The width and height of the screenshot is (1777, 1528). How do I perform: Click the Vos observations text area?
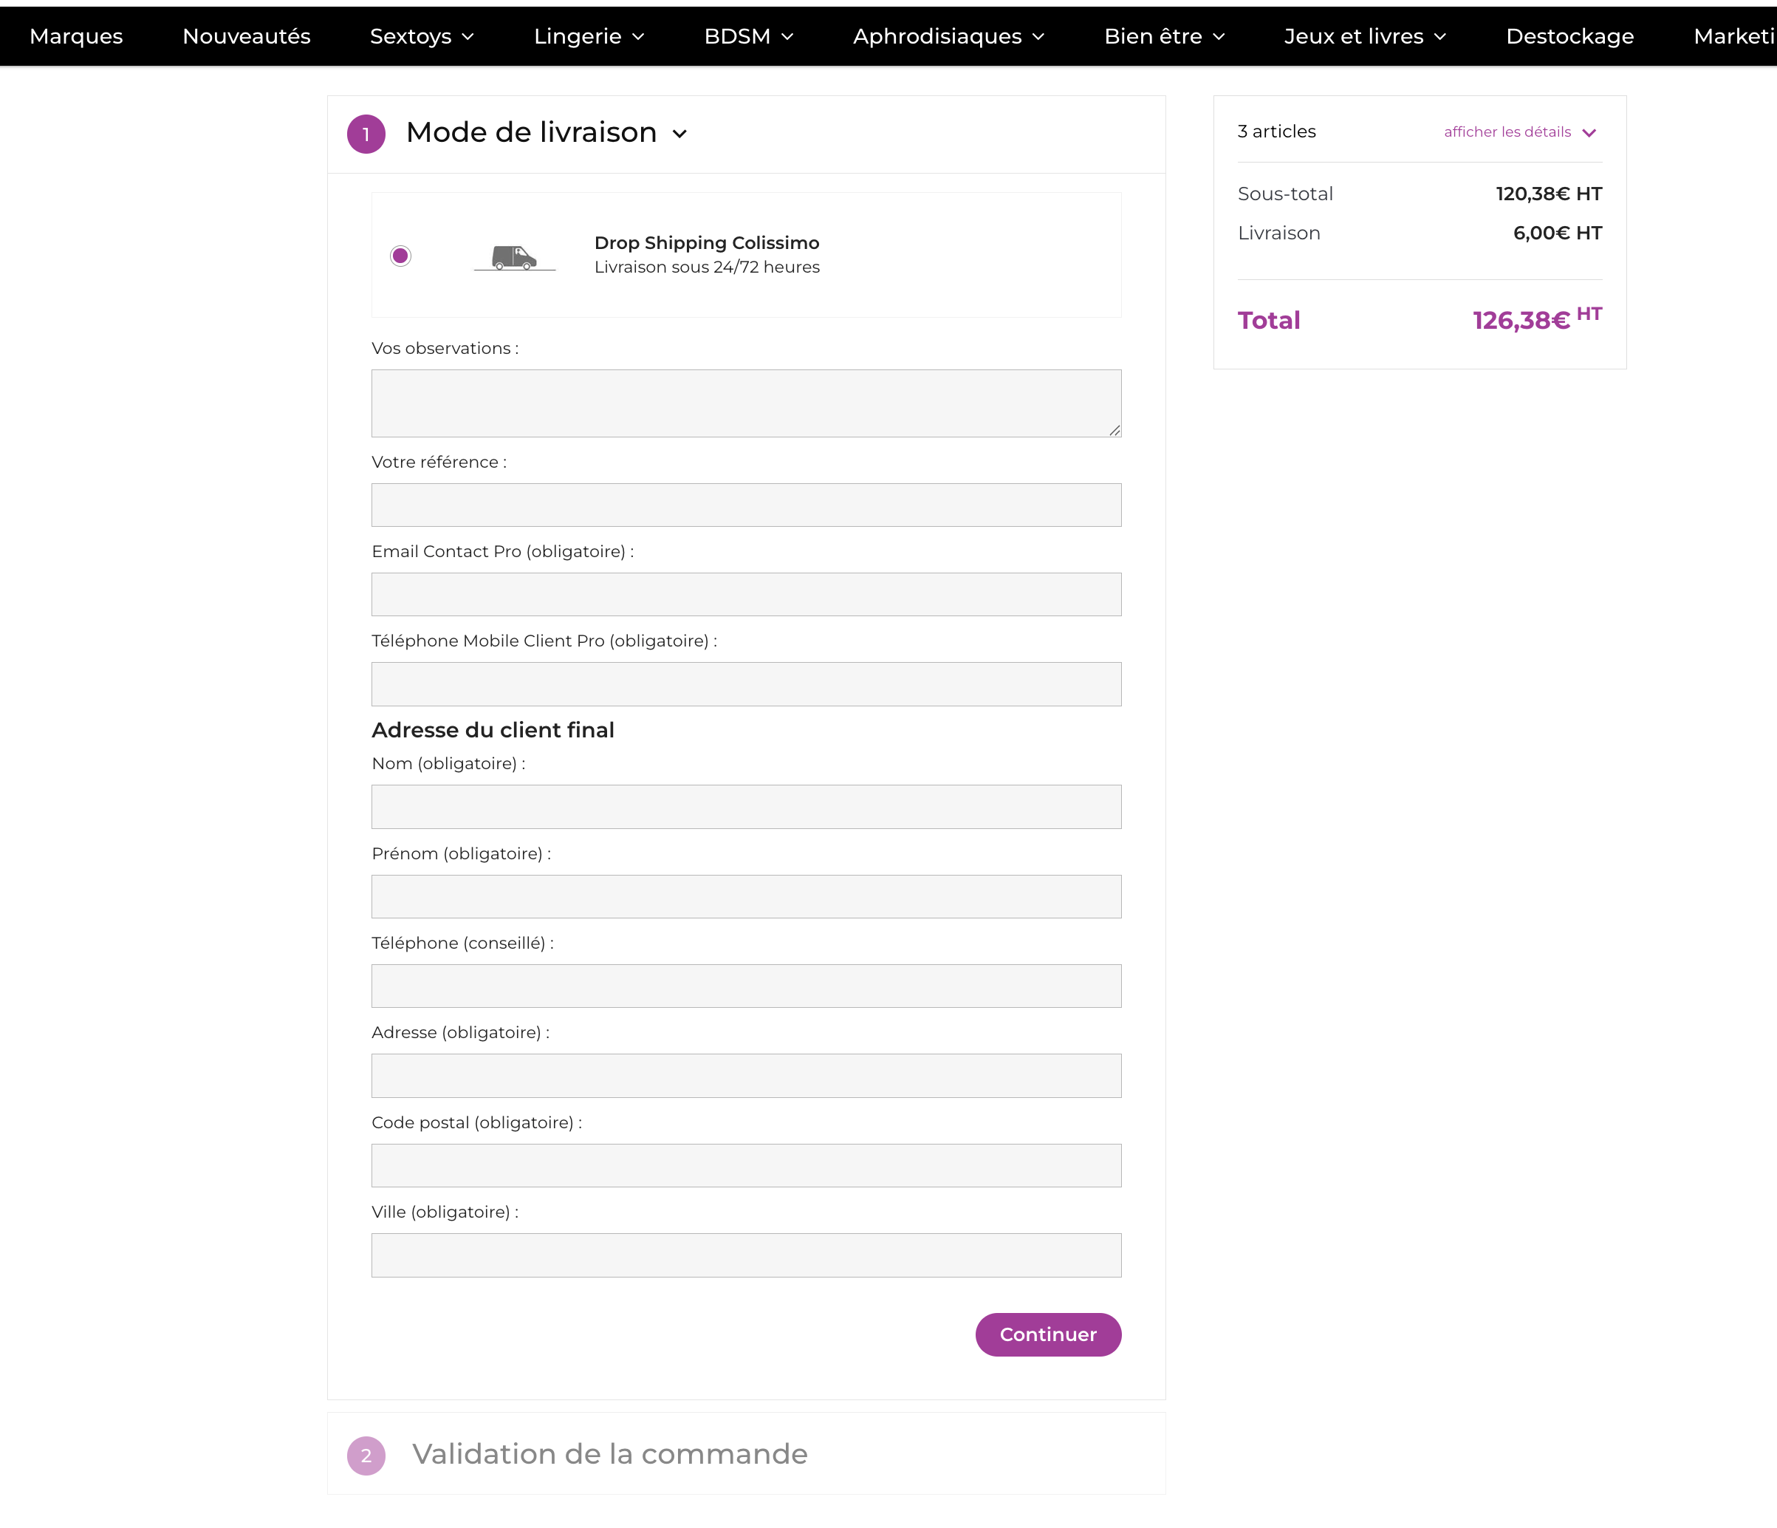(x=746, y=403)
